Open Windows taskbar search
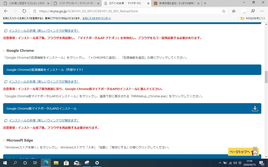Image resolution: width=268 pixels, height=167 pixels. click(x=15, y=163)
